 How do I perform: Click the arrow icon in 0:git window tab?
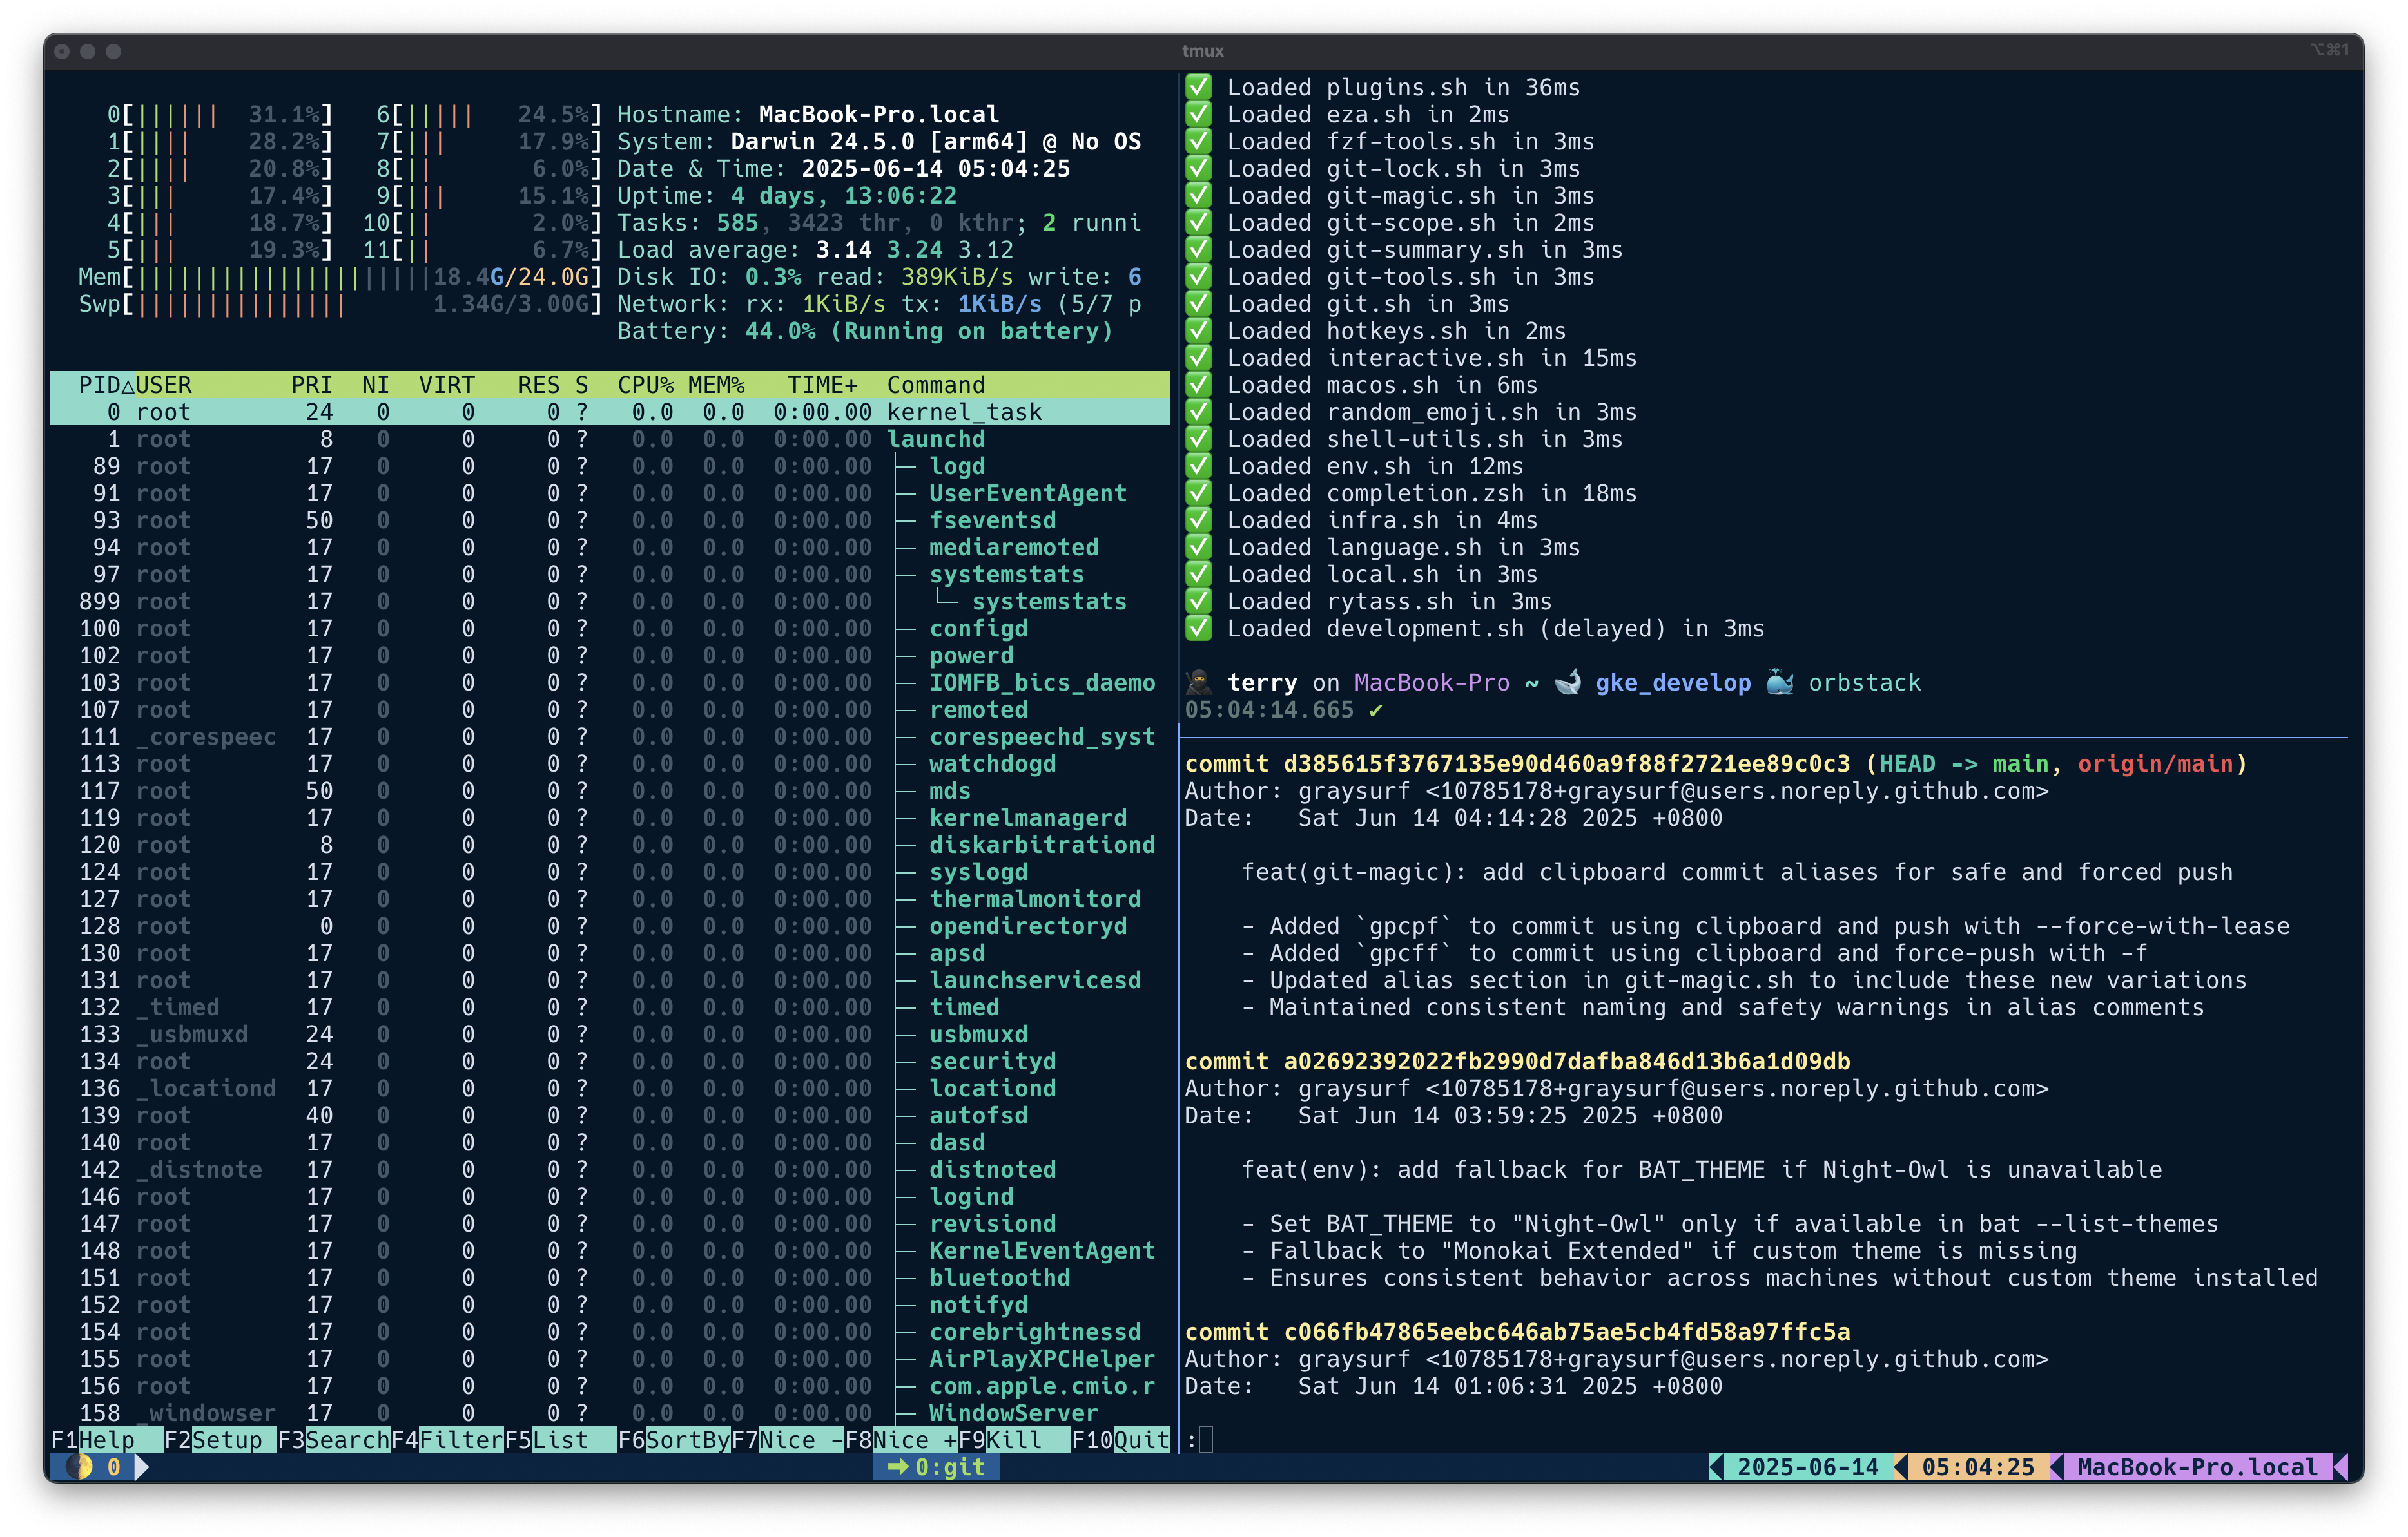pyautogui.click(x=897, y=1466)
